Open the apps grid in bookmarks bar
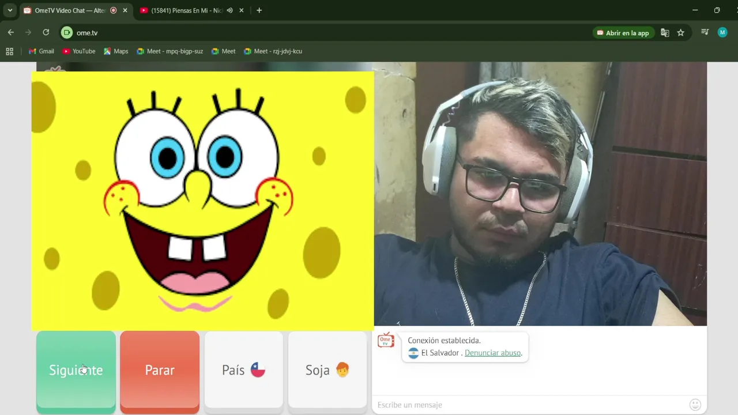The width and height of the screenshot is (738, 415). (x=10, y=51)
